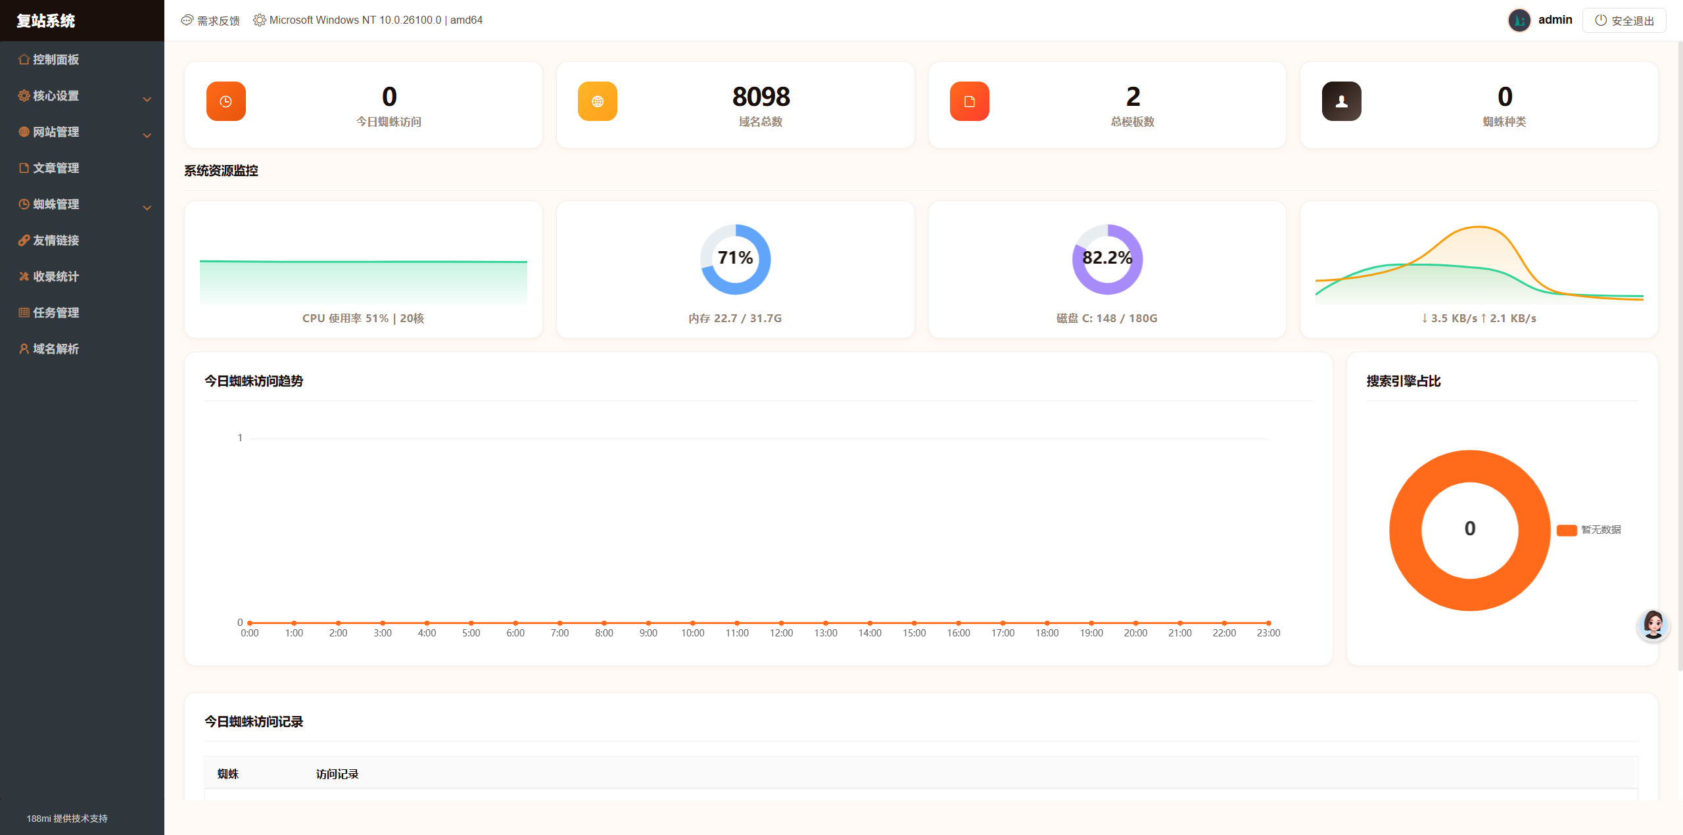
Task: Click the CPU usage area chart
Action: click(364, 281)
